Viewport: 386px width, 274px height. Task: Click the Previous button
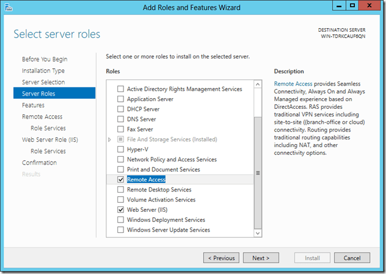pos(221,258)
